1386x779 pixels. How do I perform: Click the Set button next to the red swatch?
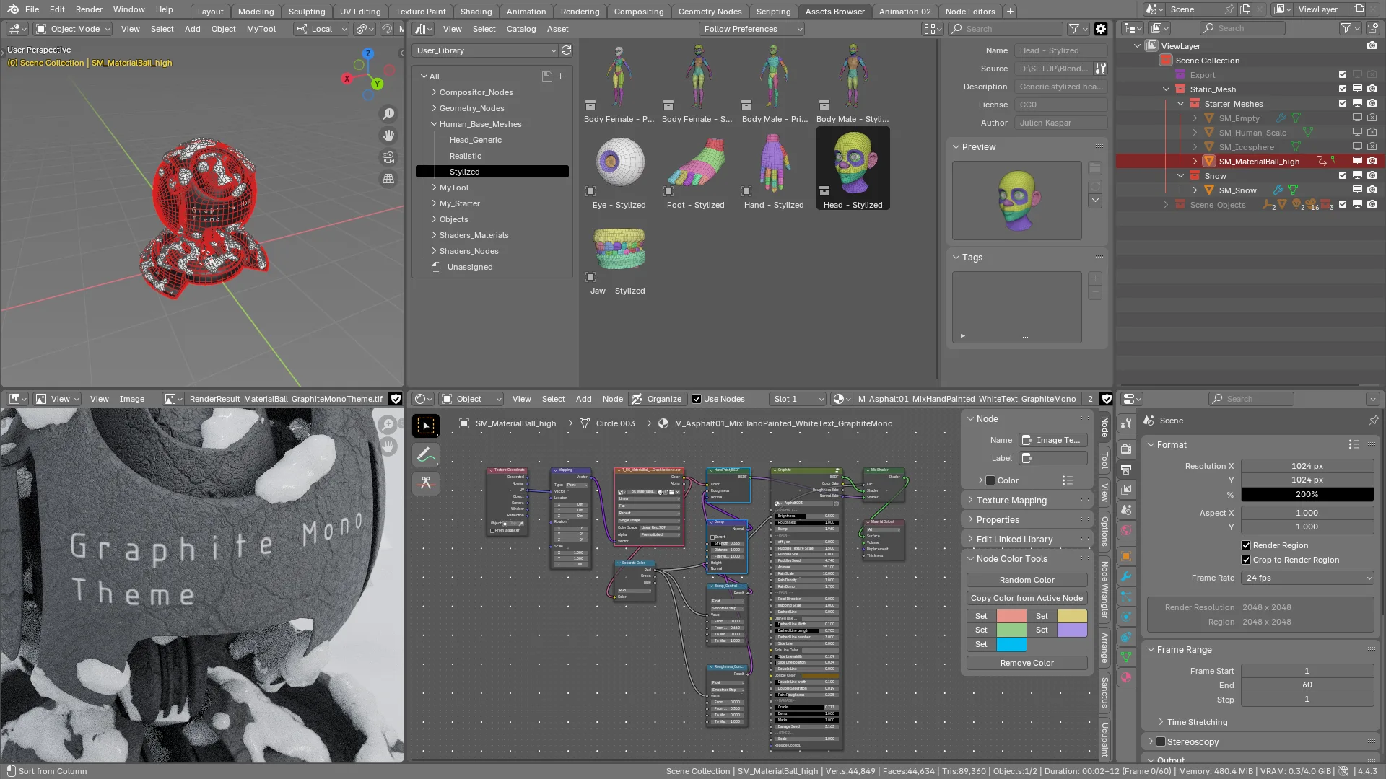[981, 616]
